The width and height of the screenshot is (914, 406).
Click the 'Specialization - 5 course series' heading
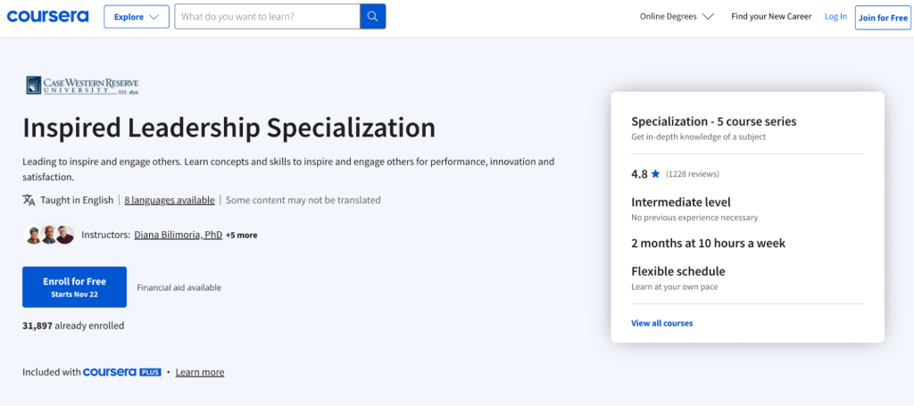[714, 121]
